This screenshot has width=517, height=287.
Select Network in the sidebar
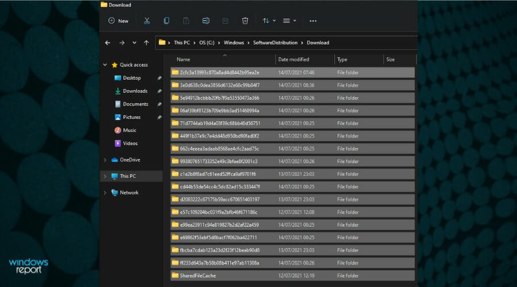pyautogui.click(x=129, y=193)
